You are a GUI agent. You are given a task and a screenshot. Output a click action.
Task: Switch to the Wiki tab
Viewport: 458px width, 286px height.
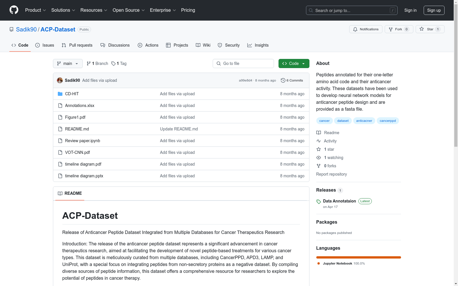point(203,45)
